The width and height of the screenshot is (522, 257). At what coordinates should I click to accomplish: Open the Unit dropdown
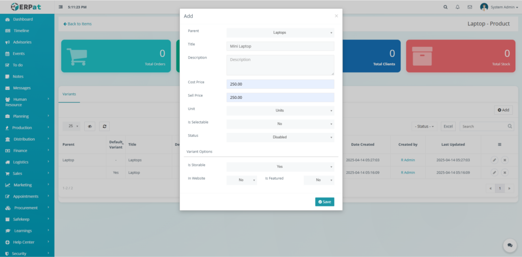point(280,110)
